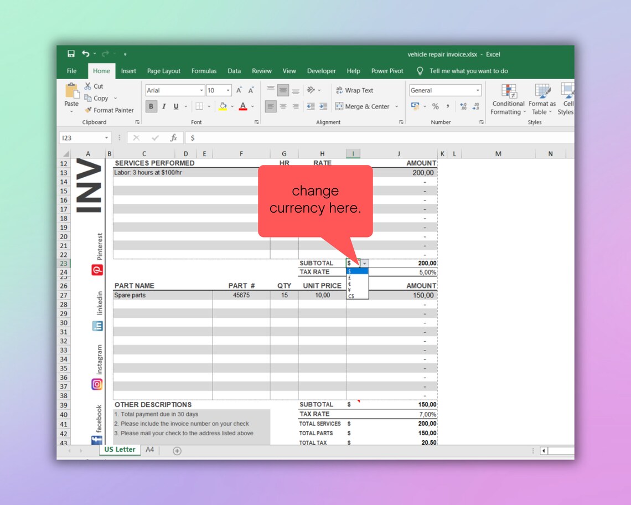The height and width of the screenshot is (505, 631).
Task: Open the font size dropdown
Action: pos(227,90)
